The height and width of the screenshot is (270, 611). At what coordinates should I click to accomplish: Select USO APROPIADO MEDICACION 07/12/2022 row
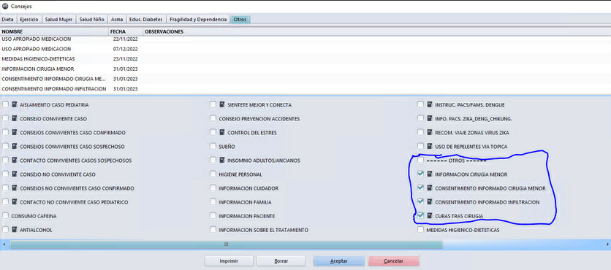point(305,49)
